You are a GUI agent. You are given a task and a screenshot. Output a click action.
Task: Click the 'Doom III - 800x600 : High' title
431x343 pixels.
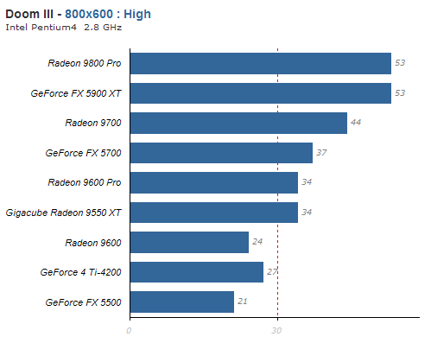pos(78,15)
